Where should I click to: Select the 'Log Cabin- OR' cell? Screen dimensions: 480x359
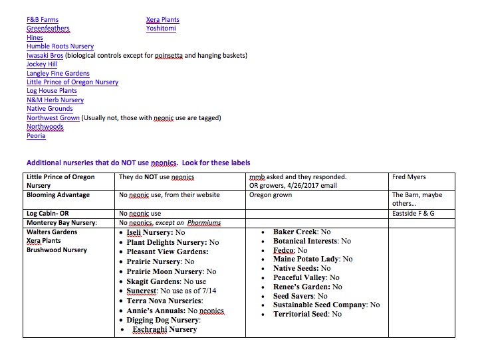tap(69, 214)
